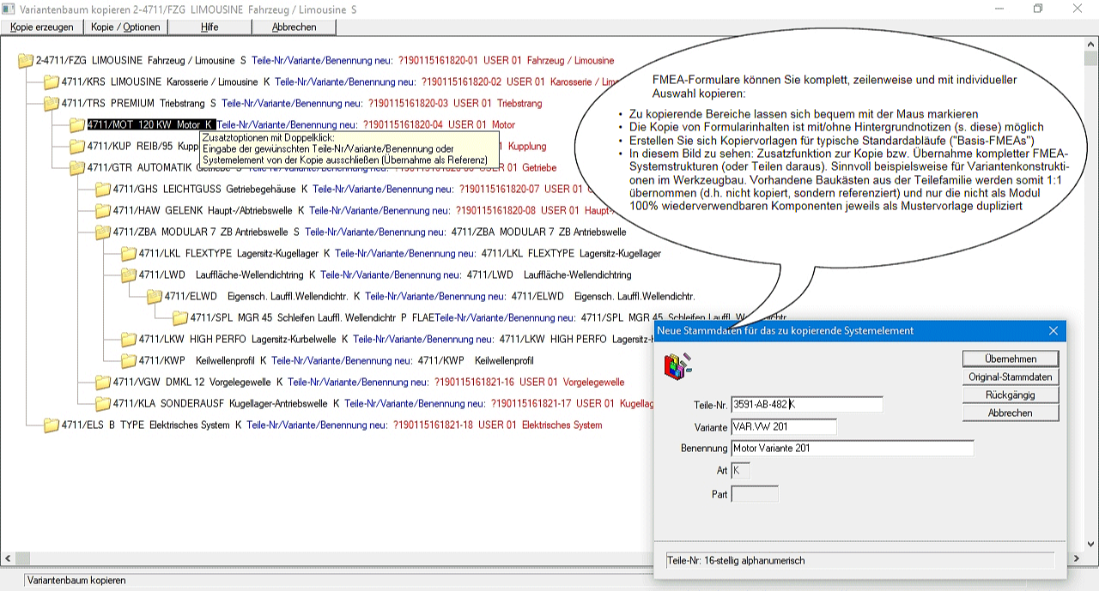Click the Benennung text field
Screen dimensions: 1099x591
(852, 448)
